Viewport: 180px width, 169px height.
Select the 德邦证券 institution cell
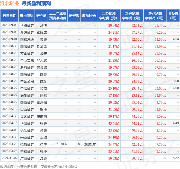27,144
